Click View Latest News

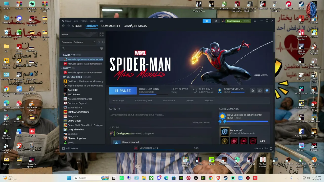click(201, 123)
